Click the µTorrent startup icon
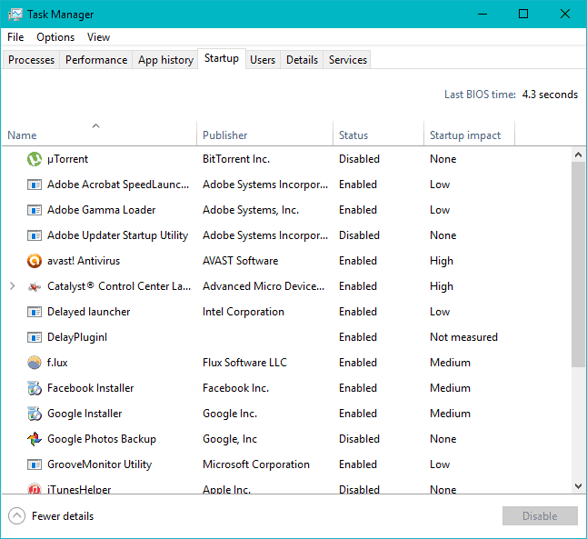587x539 pixels. (x=35, y=159)
